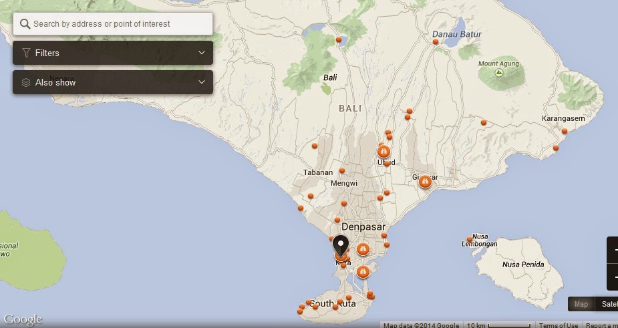618x328 pixels.
Task: Click the Mount Agung label
Action: pos(498,63)
